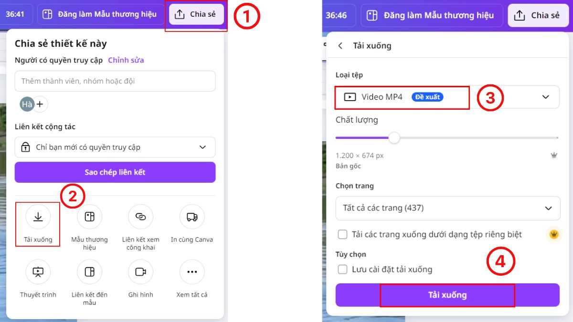Select the Ghi hình recording icon
Image resolution: width=573 pixels, height=322 pixels.
tap(140, 271)
